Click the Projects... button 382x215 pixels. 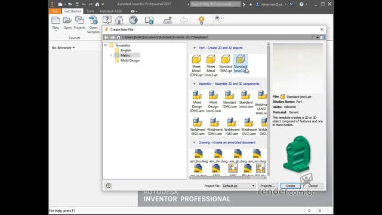coord(267,186)
